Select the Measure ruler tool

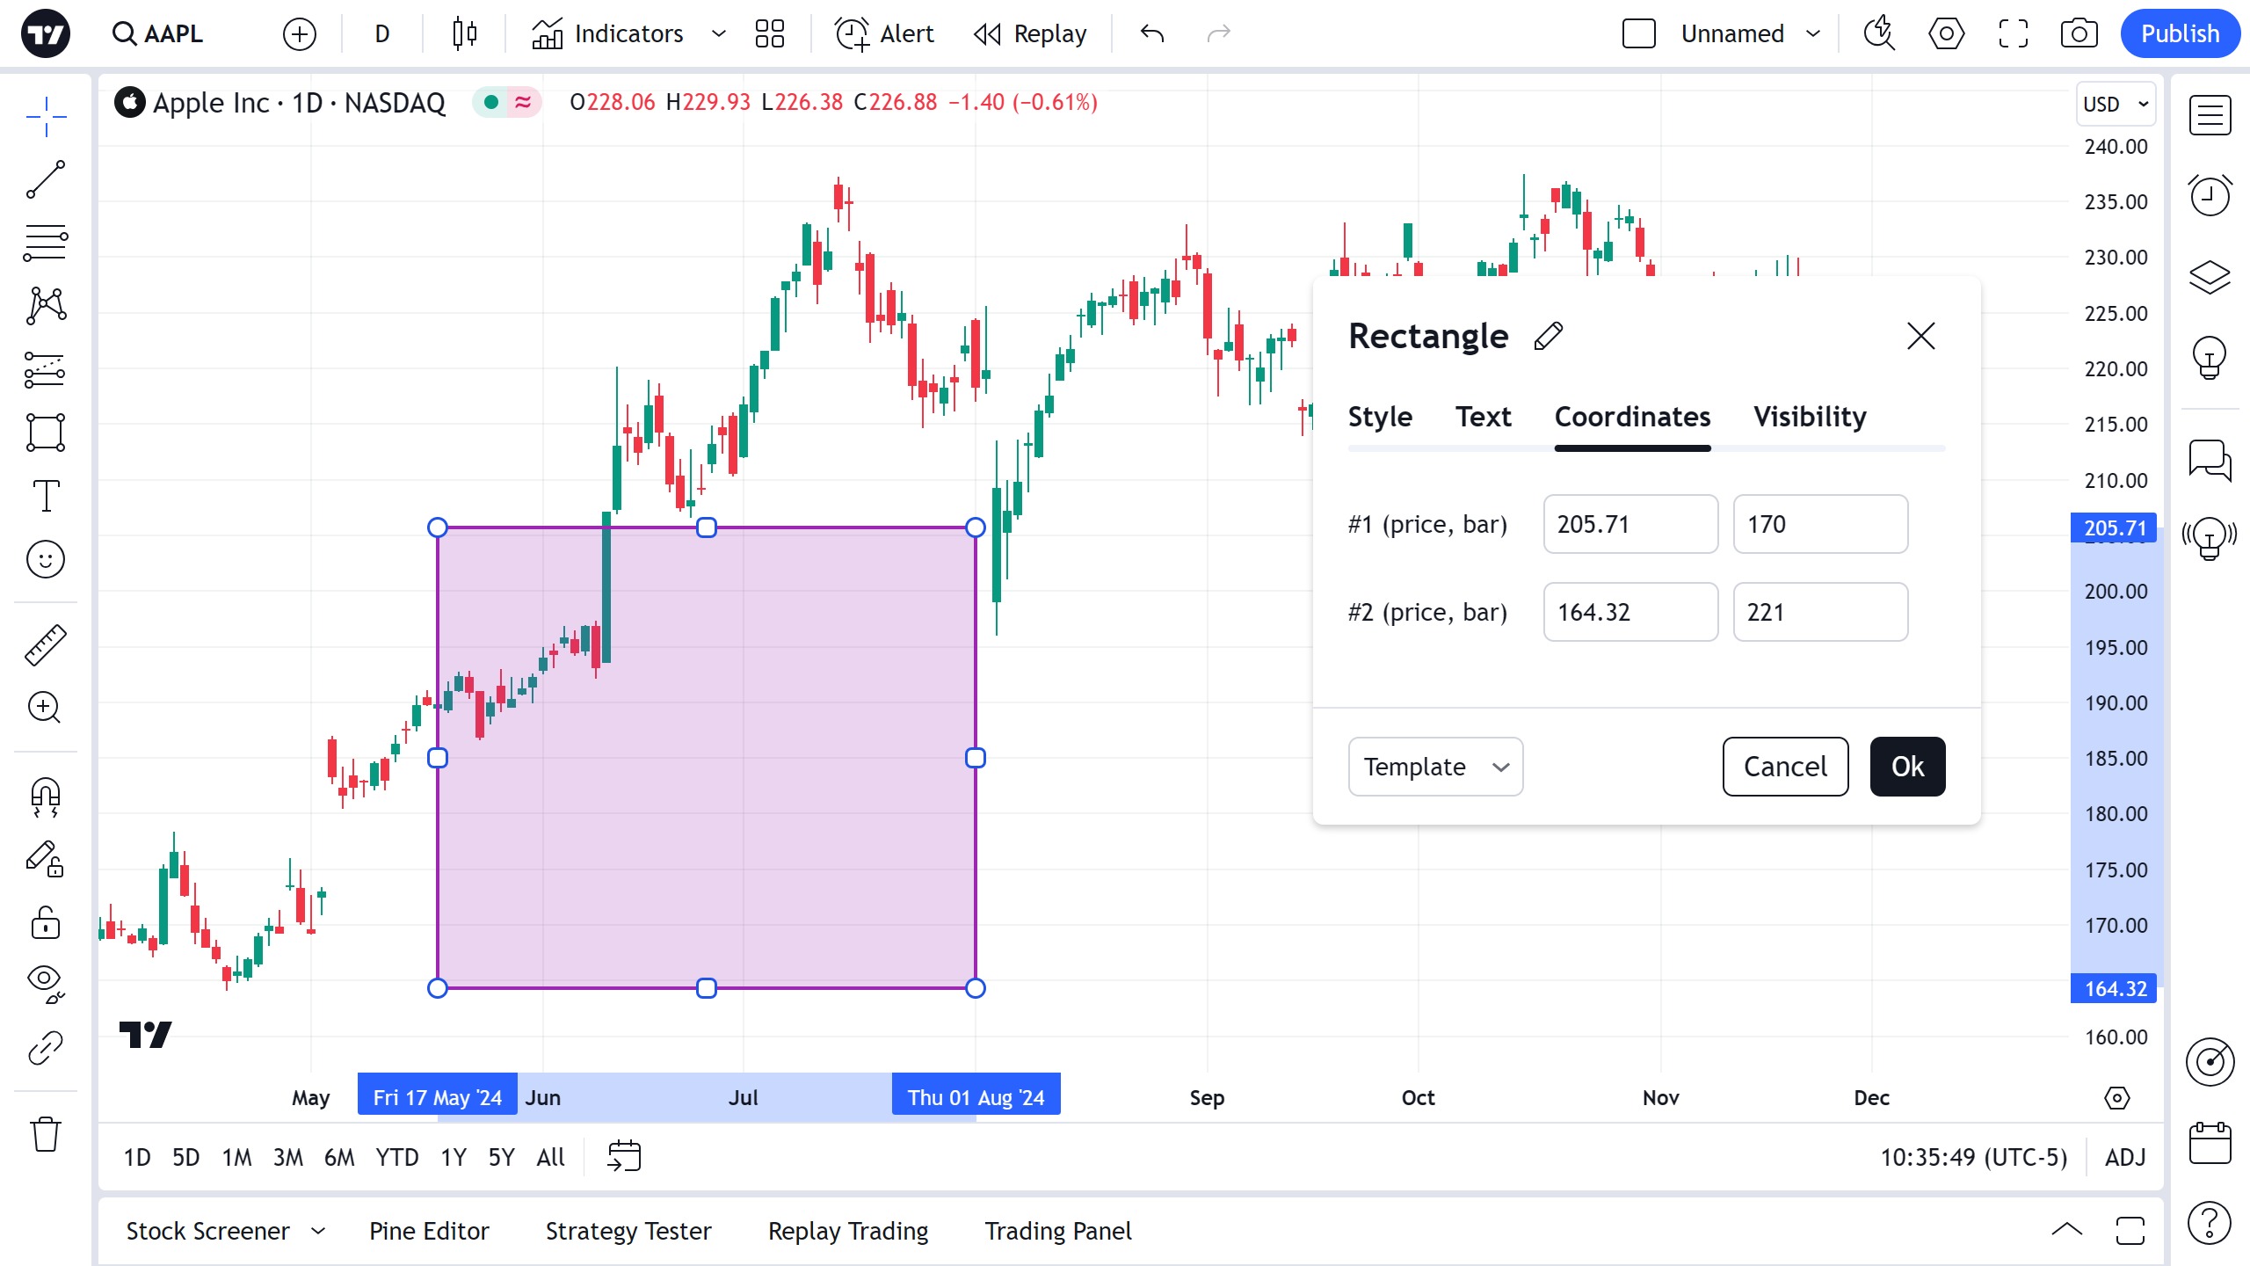click(45, 644)
